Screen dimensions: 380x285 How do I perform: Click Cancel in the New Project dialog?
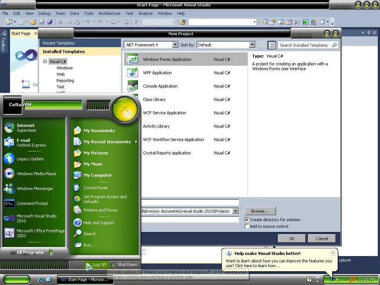click(322, 239)
